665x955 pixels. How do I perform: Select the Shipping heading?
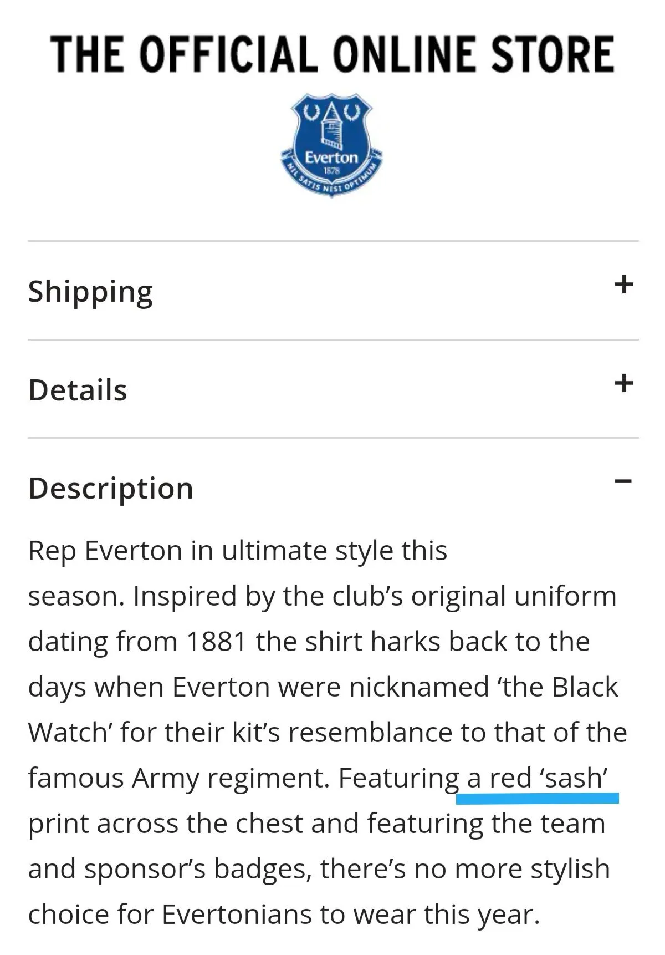(90, 292)
